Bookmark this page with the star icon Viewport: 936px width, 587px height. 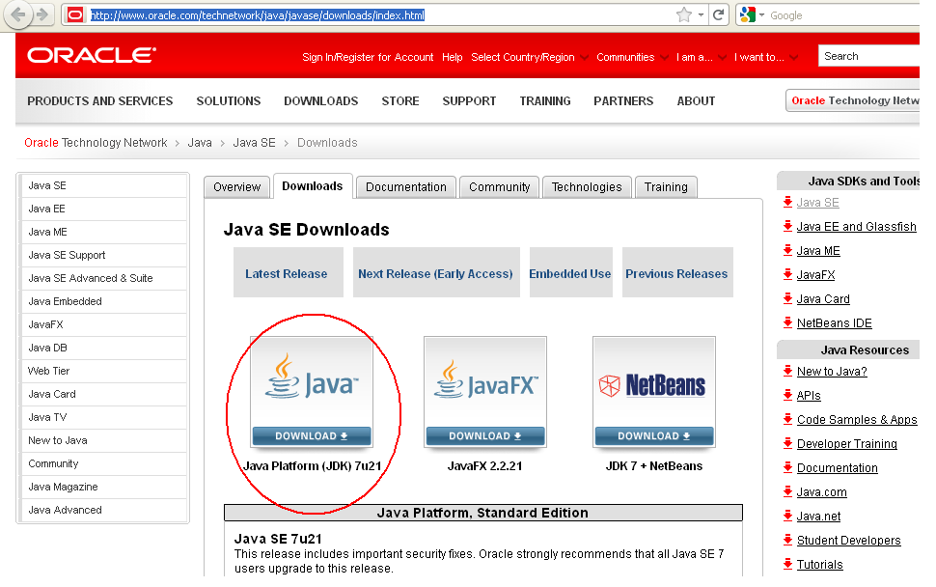point(684,14)
